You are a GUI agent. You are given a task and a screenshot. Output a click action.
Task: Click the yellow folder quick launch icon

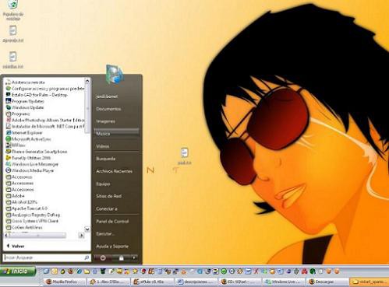click(87, 271)
